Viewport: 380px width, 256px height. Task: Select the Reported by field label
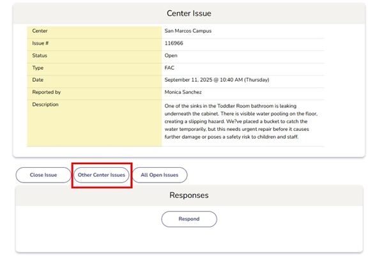click(x=46, y=92)
